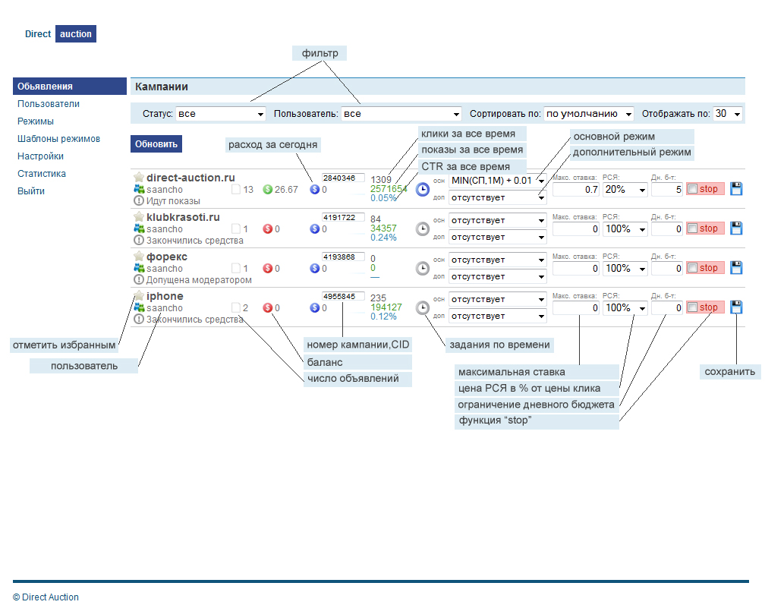Open the Статус filter dropdown

[220, 114]
